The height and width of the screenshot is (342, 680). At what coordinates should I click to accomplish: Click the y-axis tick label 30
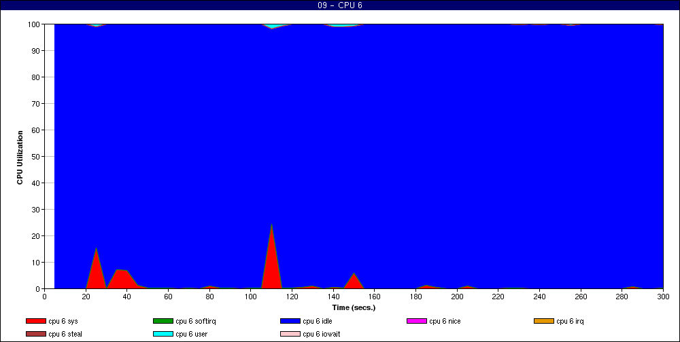point(36,209)
